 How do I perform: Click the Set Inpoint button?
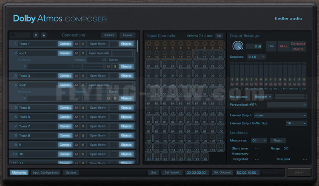pos(172,172)
